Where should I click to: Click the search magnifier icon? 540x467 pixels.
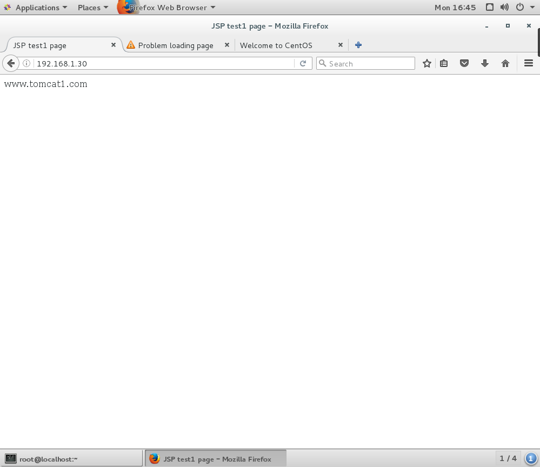point(323,63)
